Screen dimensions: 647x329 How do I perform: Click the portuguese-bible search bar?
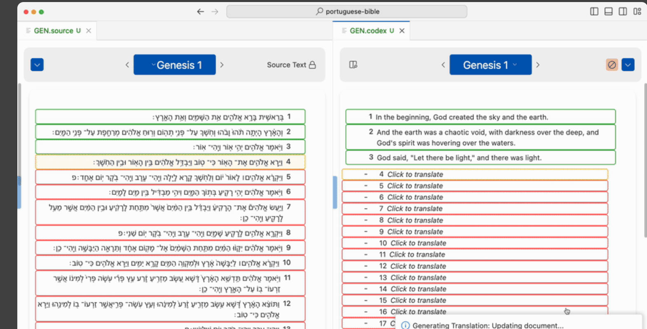347,12
